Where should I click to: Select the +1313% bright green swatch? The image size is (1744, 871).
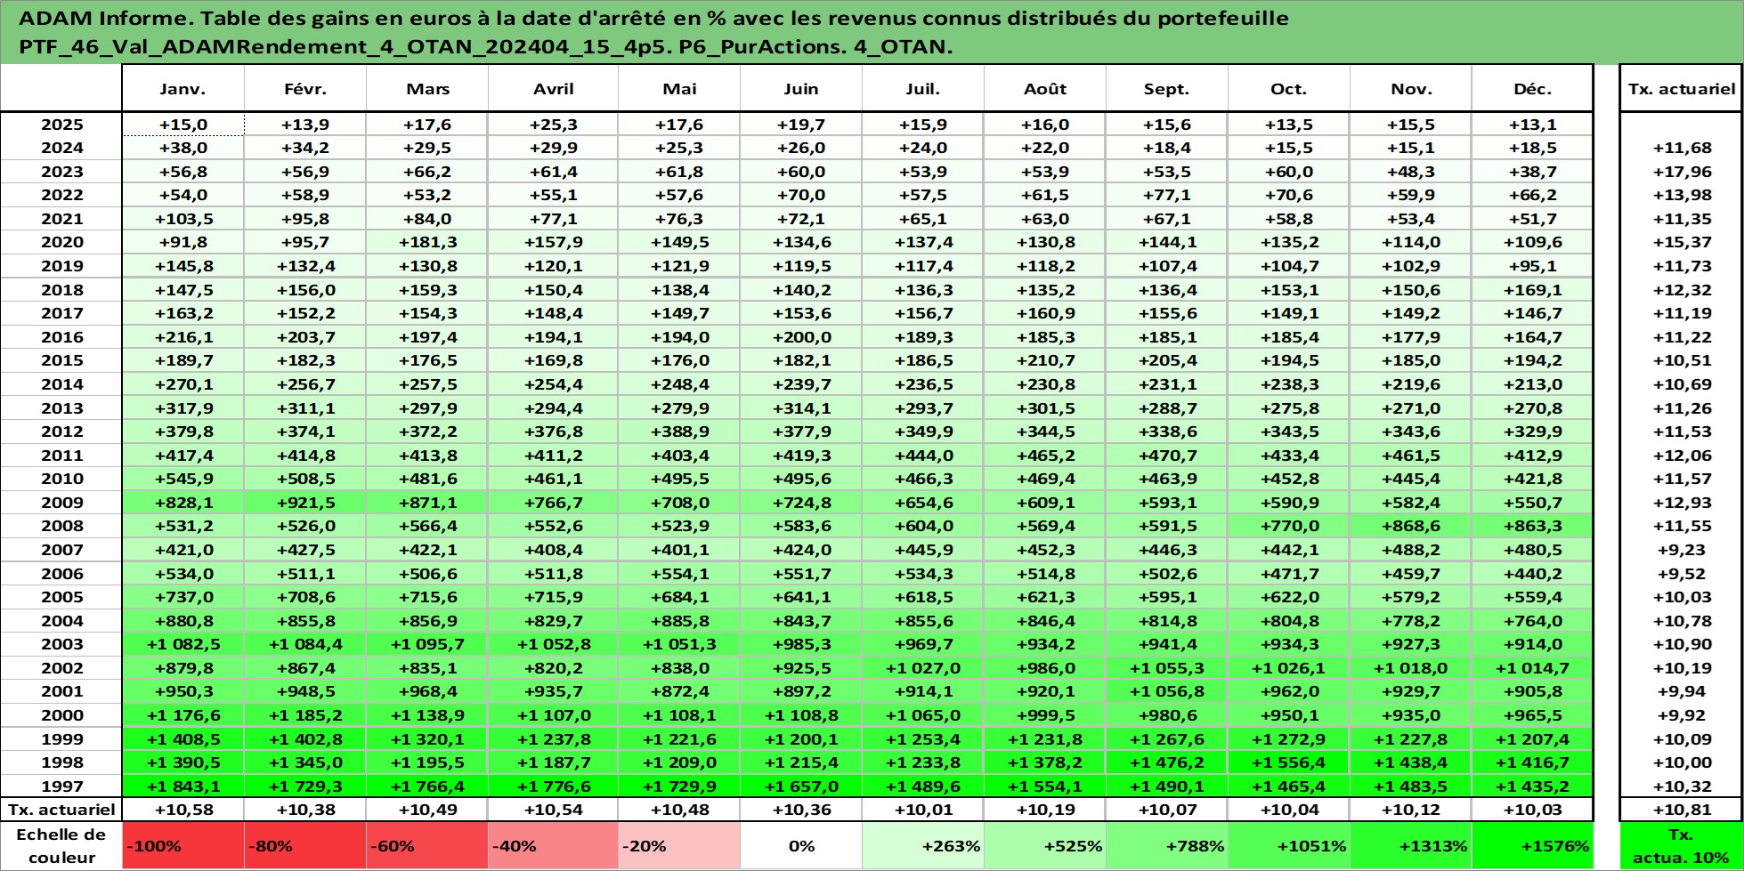pos(1411,846)
